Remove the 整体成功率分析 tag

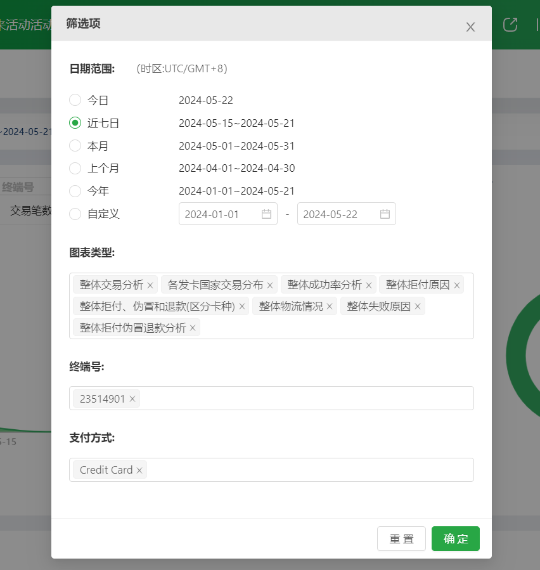tap(368, 285)
